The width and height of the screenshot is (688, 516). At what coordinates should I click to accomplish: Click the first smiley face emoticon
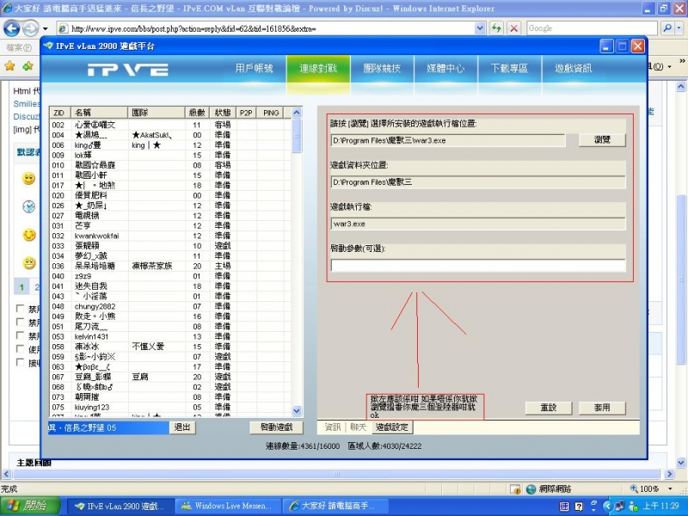[x=29, y=179]
